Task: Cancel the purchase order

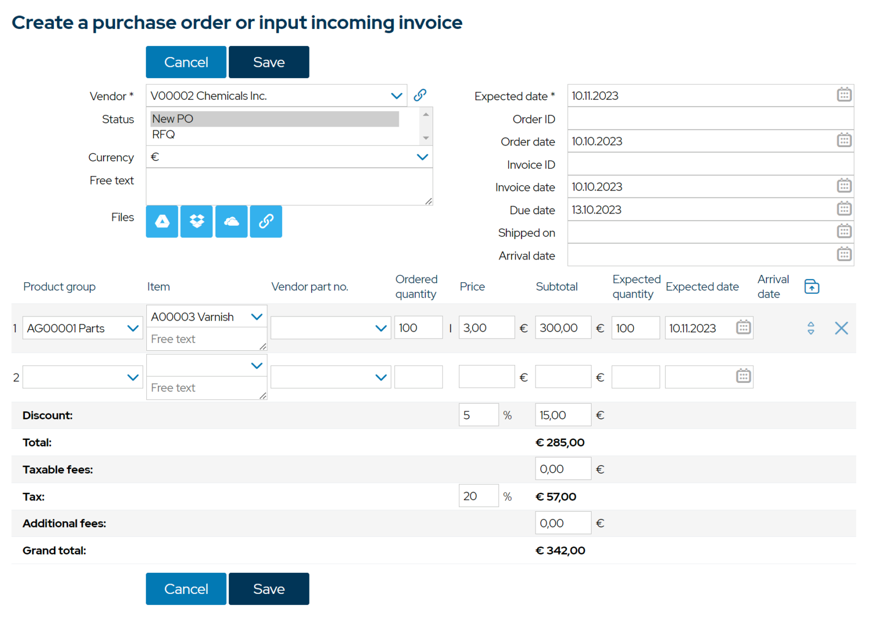Action: tap(185, 62)
